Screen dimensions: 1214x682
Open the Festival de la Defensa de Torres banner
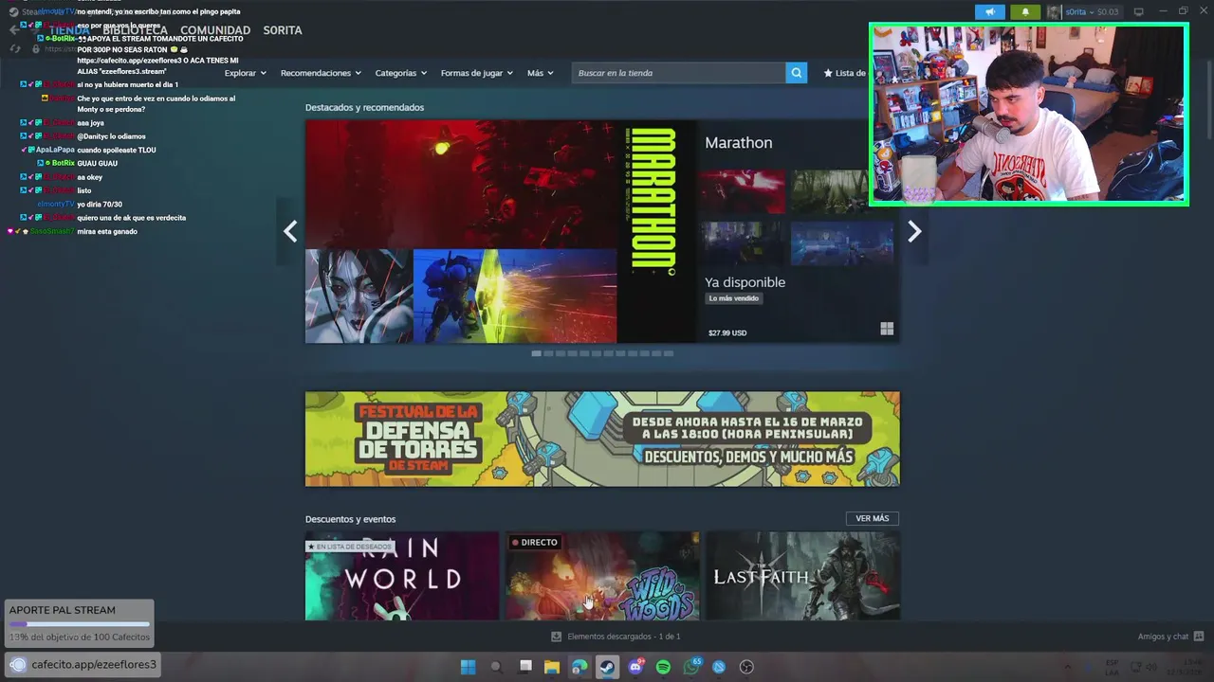(602, 439)
